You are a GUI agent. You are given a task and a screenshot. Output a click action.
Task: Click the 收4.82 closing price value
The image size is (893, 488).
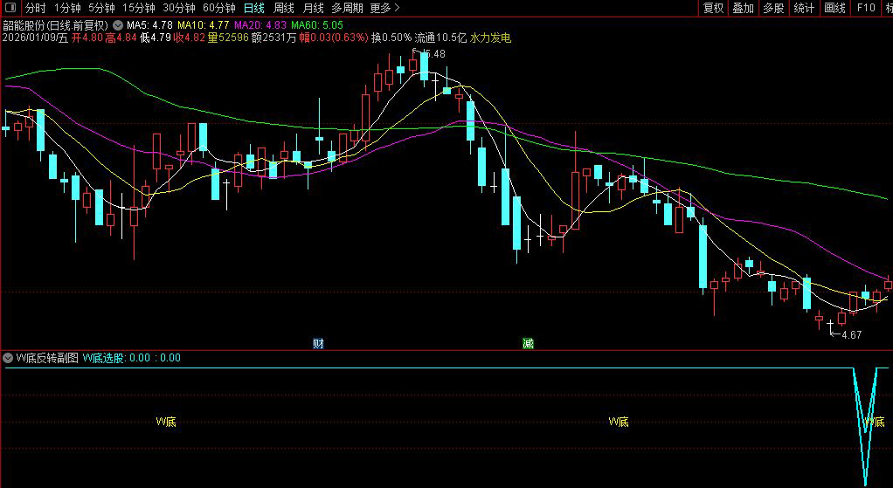[x=189, y=38]
